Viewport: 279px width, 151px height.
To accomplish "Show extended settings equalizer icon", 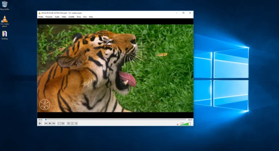I will [63, 123].
